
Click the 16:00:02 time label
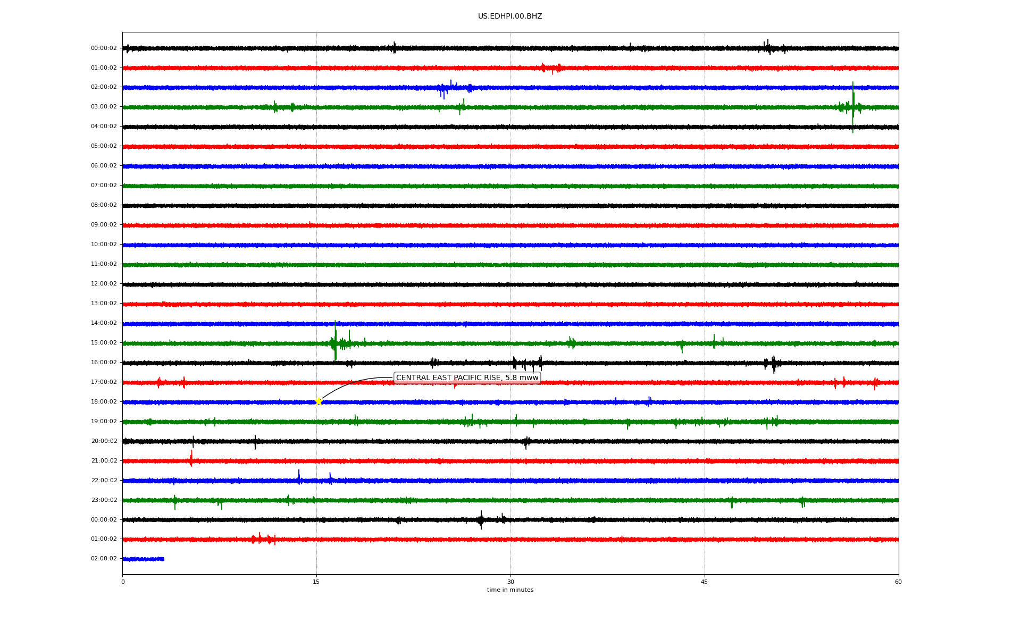(104, 363)
